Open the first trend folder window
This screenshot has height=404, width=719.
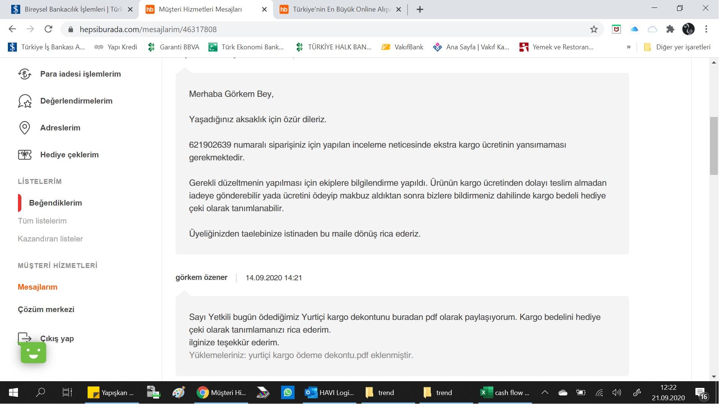[388, 392]
